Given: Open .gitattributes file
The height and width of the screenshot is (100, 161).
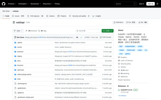Looking at the screenshot, I should [x=22, y=88].
